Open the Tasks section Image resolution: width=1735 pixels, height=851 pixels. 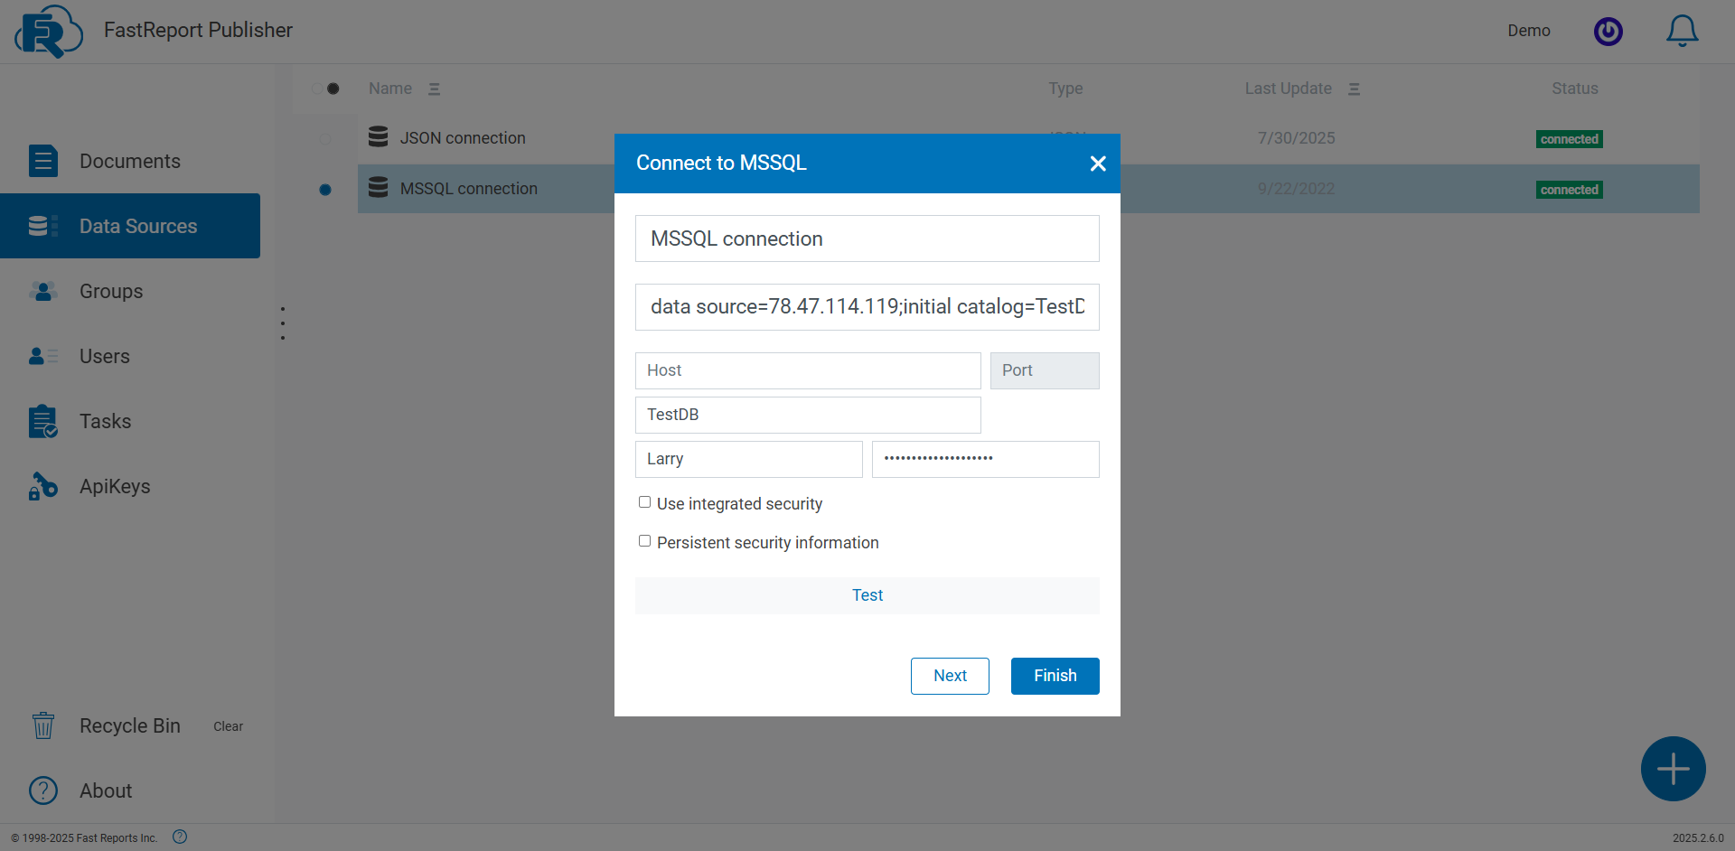[x=130, y=421]
